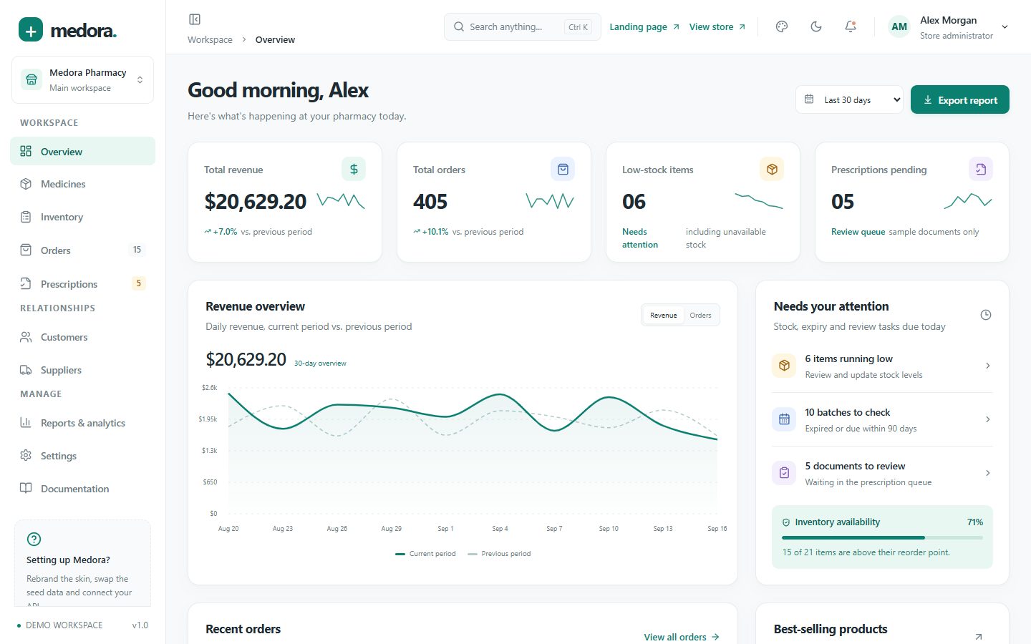Open Prescriptions sidebar item
This screenshot has height=644, width=1031.
point(83,283)
